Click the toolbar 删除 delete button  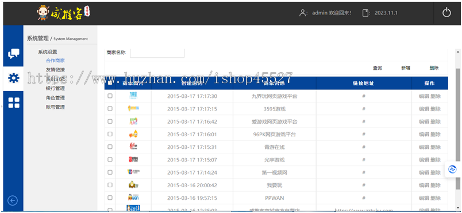434,68
